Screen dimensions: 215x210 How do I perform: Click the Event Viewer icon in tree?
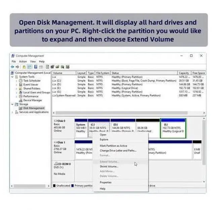coord(21,85)
